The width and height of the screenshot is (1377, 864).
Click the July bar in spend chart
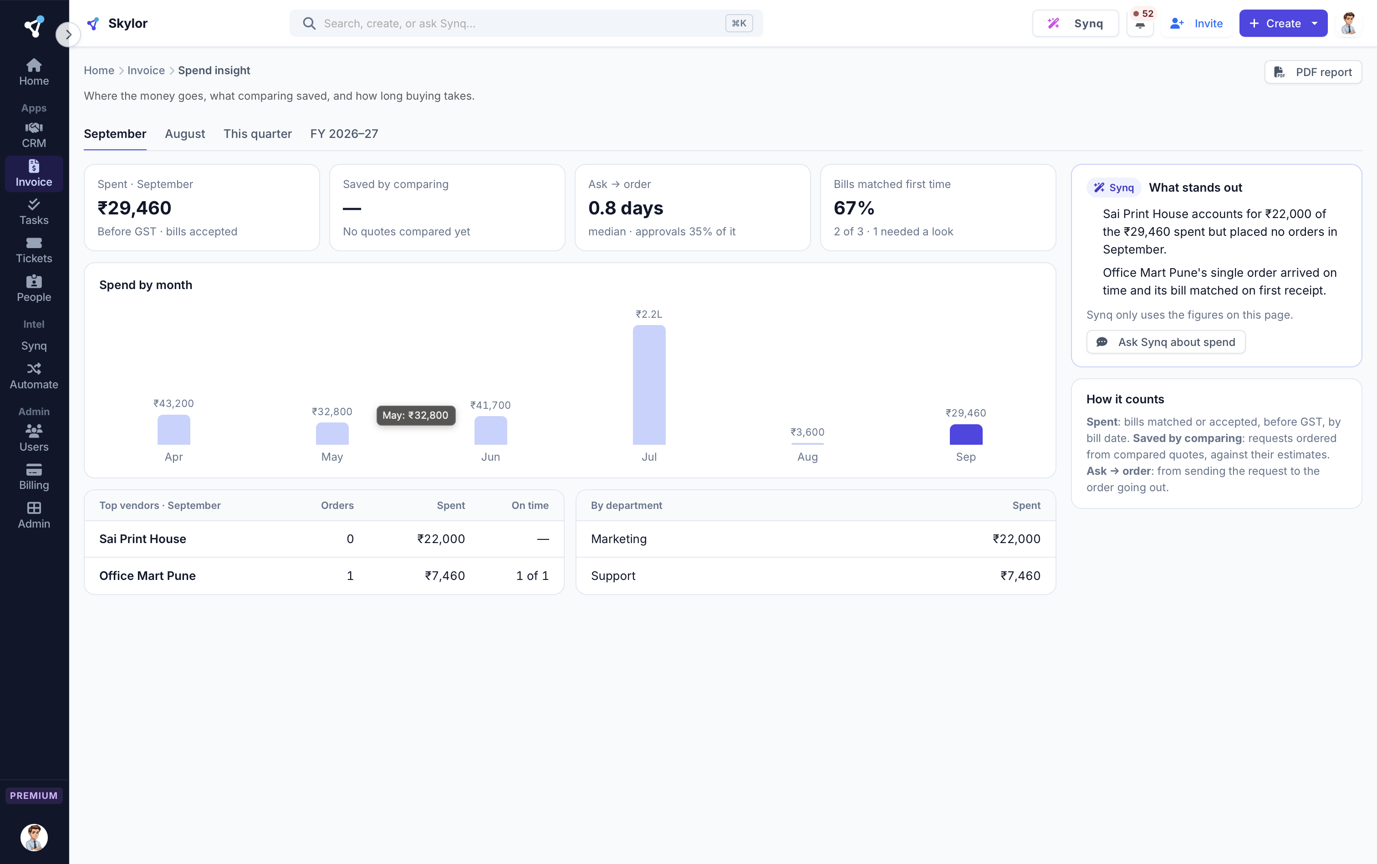point(649,385)
